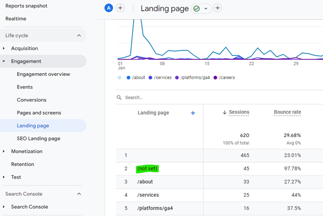
Task: Click the A comparison avatar icon
Action: click(x=109, y=8)
